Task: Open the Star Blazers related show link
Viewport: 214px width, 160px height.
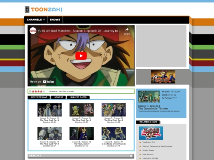Action: coord(148,154)
